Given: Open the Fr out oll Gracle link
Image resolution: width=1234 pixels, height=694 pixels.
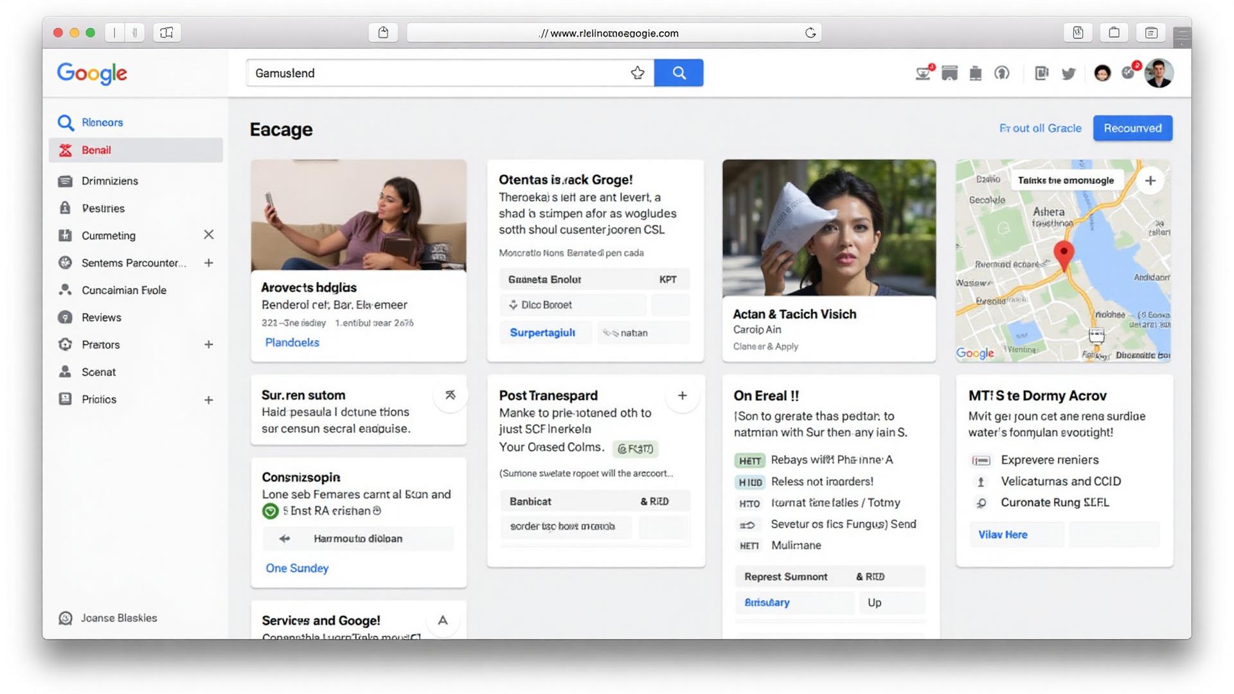Looking at the screenshot, I should [x=1040, y=128].
